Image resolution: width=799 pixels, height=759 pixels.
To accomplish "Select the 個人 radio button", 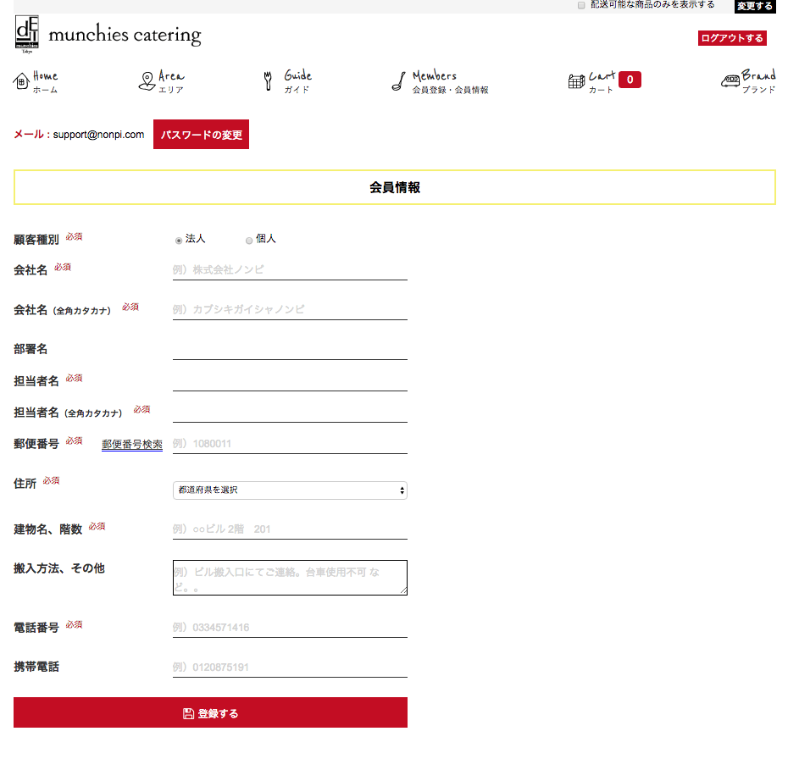I will coord(249,241).
